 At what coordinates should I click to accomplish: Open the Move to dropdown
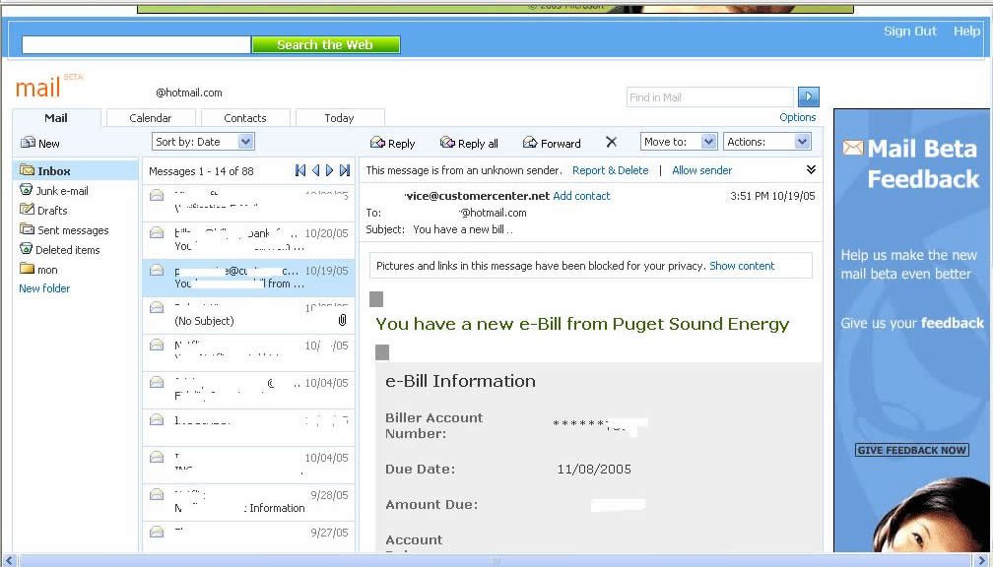(679, 142)
